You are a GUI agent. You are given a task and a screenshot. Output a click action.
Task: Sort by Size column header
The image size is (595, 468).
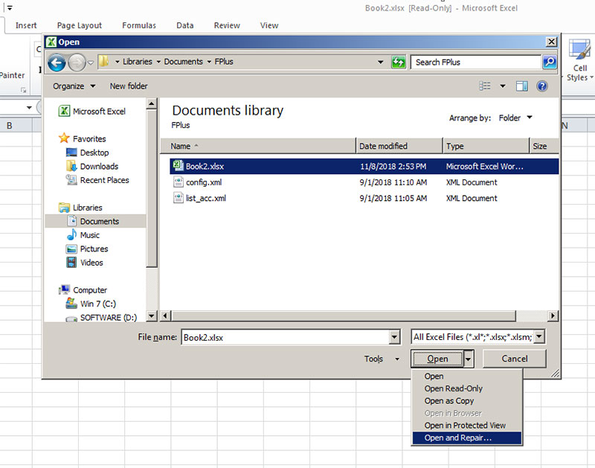point(544,146)
